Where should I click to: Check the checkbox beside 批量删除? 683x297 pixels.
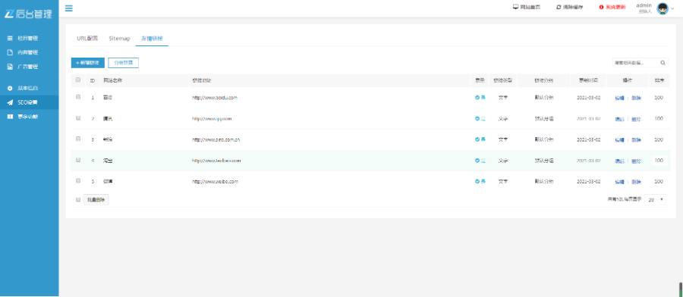78,199
